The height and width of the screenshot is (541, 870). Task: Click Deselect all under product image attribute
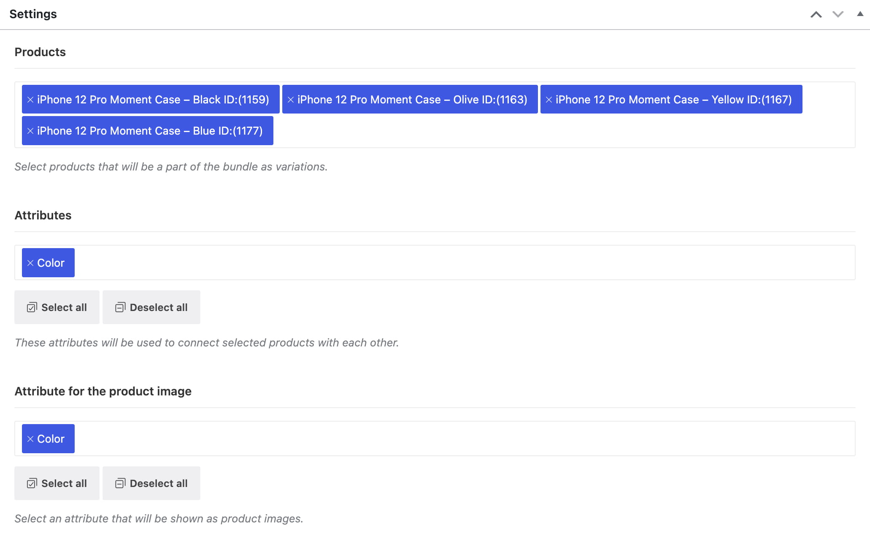point(151,483)
